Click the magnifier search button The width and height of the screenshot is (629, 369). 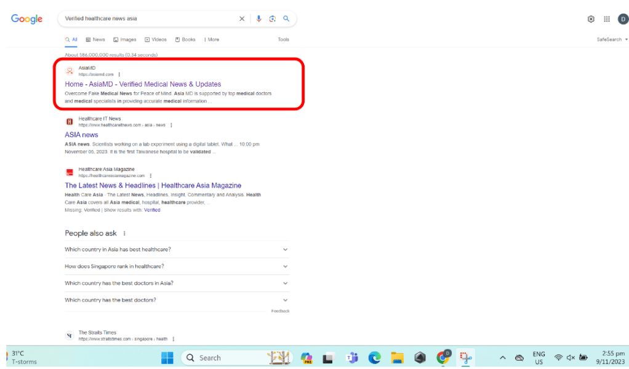[286, 19]
